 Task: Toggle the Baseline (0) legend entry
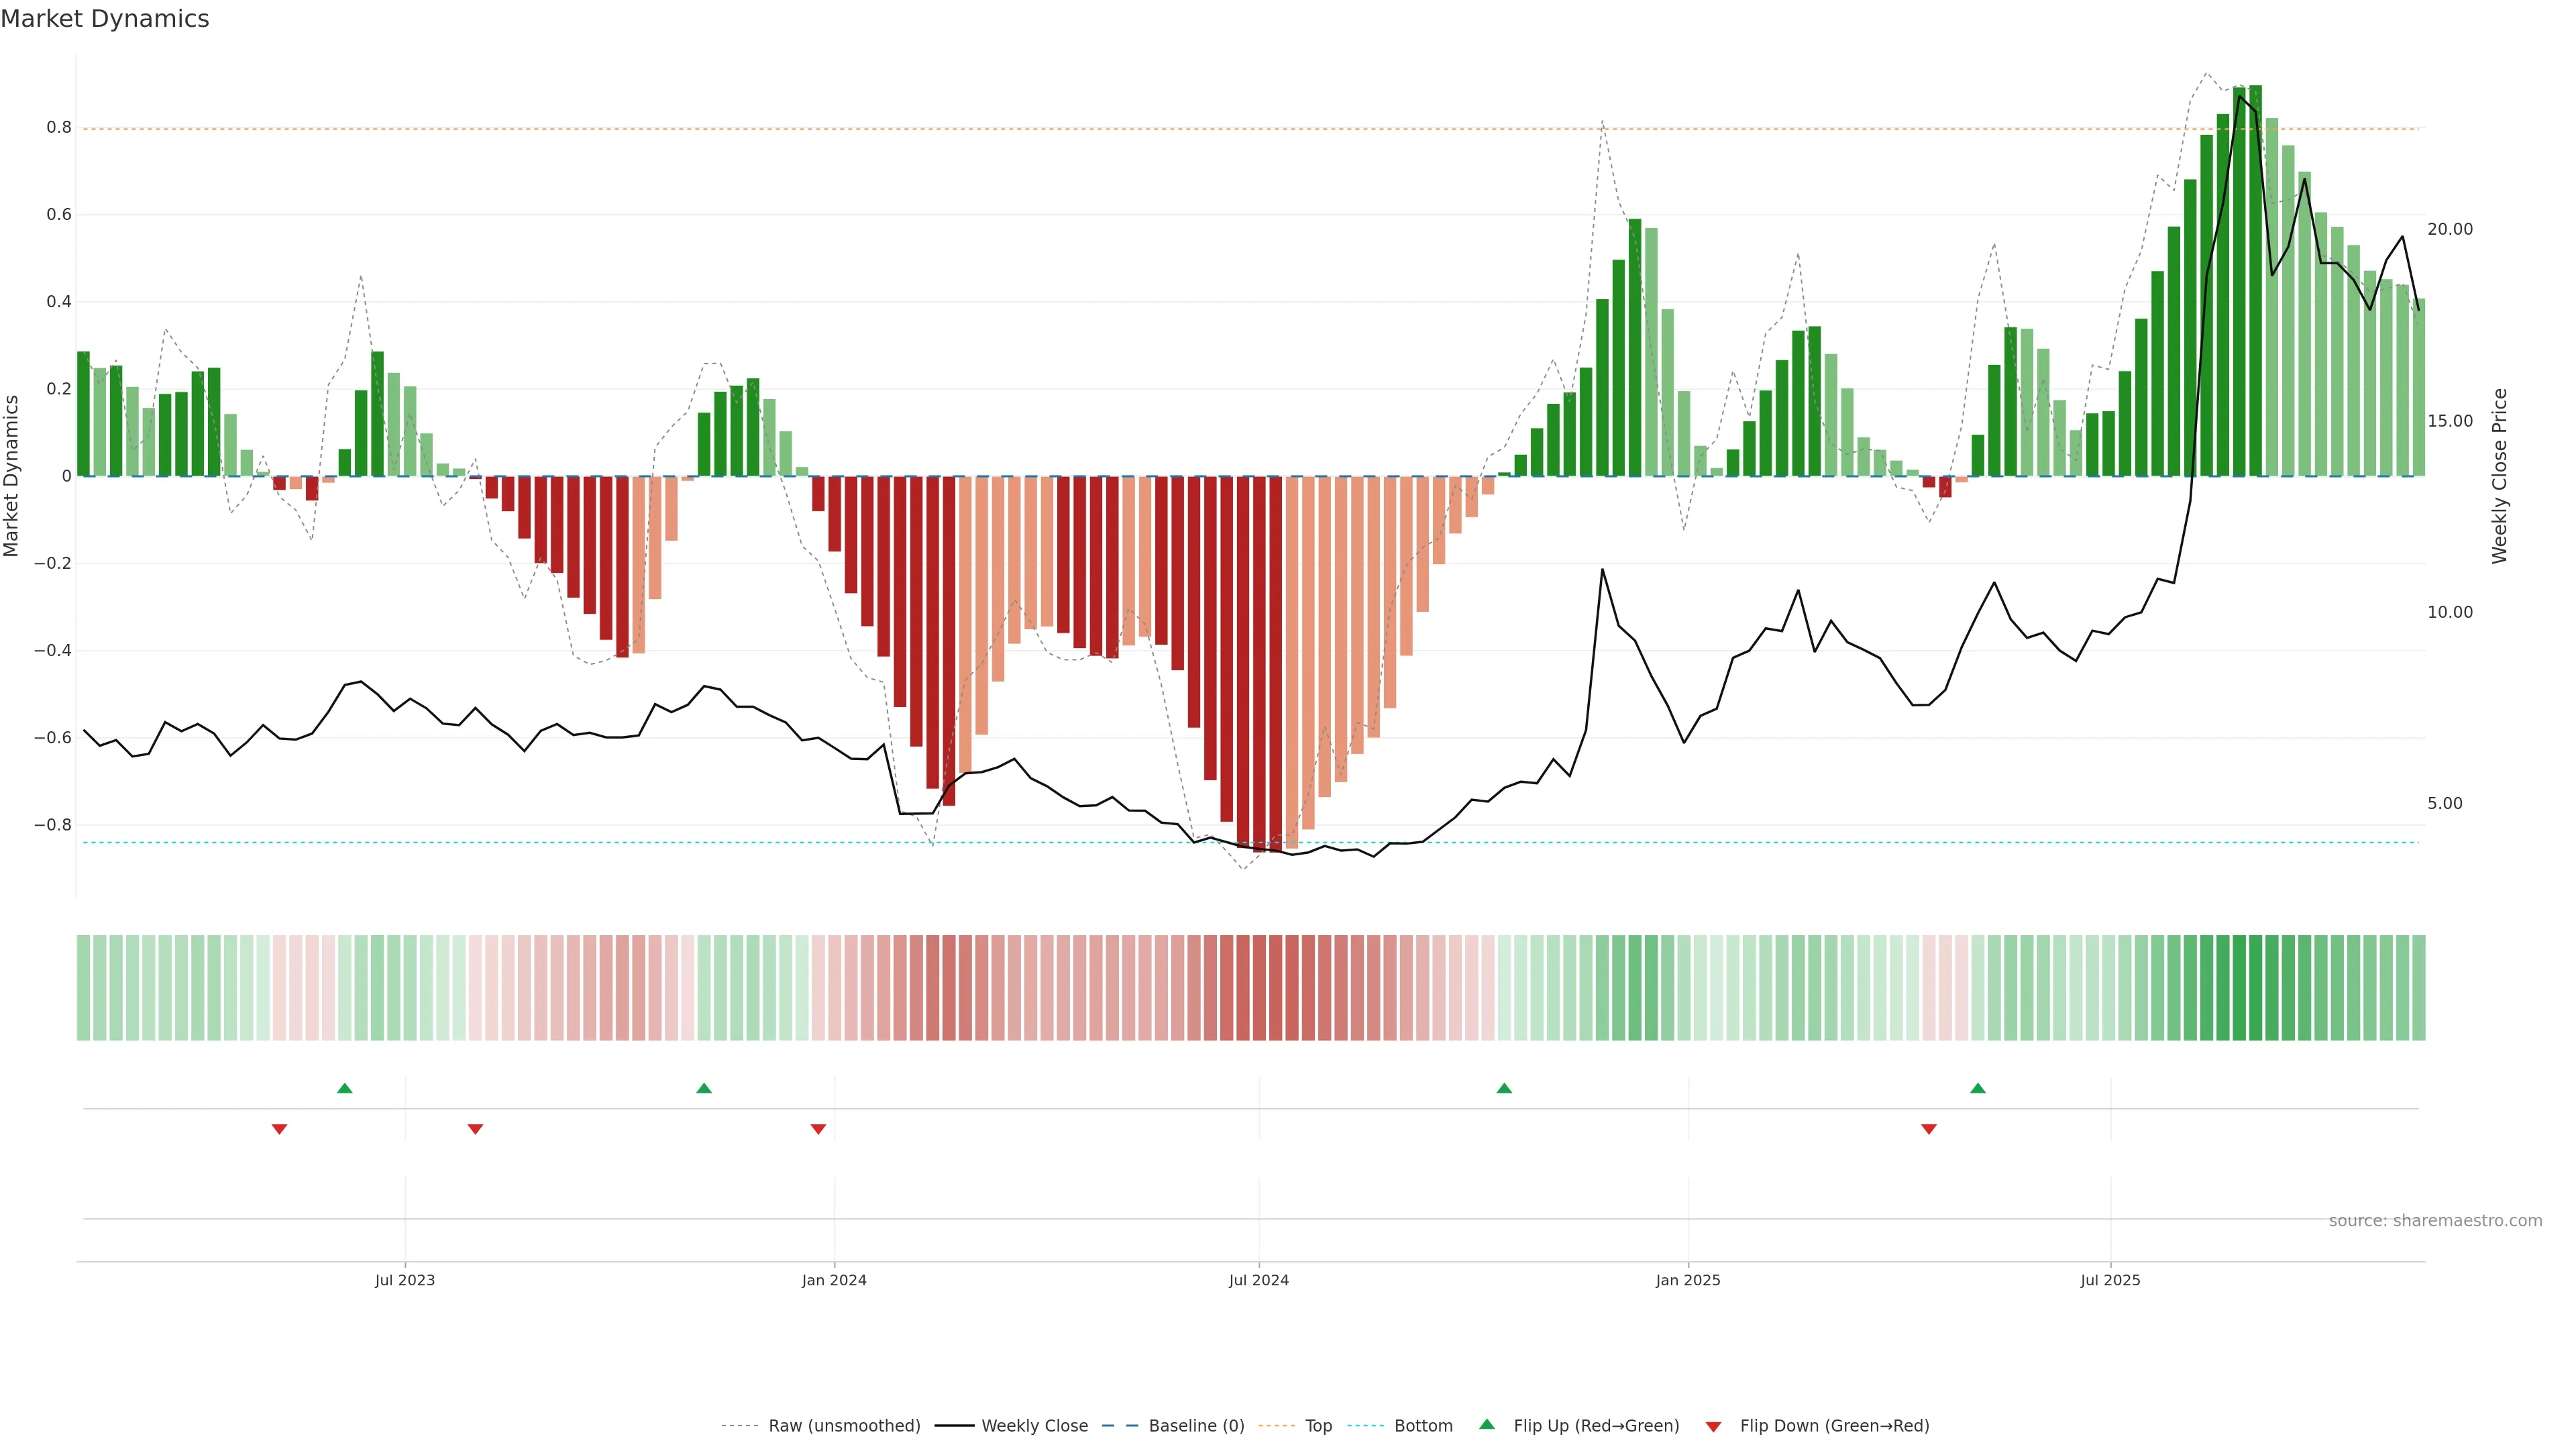click(1196, 1426)
